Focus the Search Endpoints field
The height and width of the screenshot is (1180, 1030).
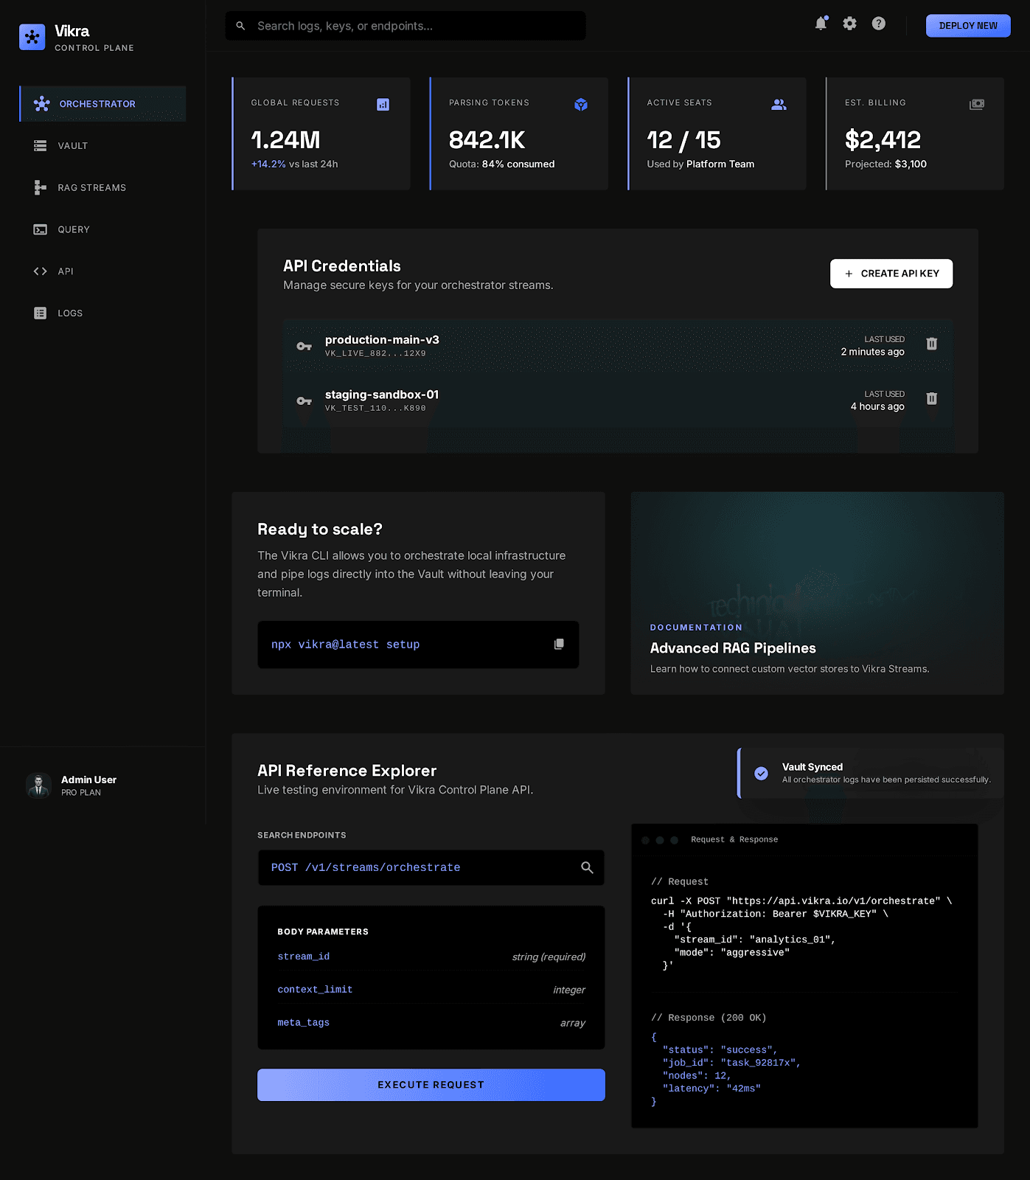coord(431,867)
